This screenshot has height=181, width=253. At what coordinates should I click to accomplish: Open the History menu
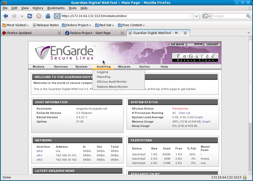[38, 8]
